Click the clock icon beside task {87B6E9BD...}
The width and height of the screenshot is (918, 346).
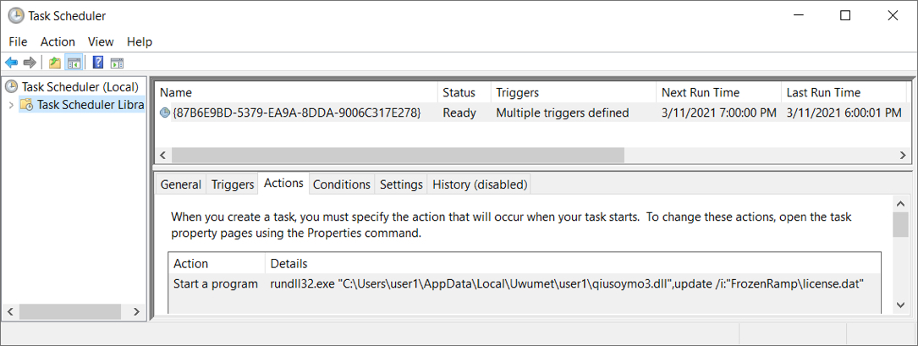[165, 113]
